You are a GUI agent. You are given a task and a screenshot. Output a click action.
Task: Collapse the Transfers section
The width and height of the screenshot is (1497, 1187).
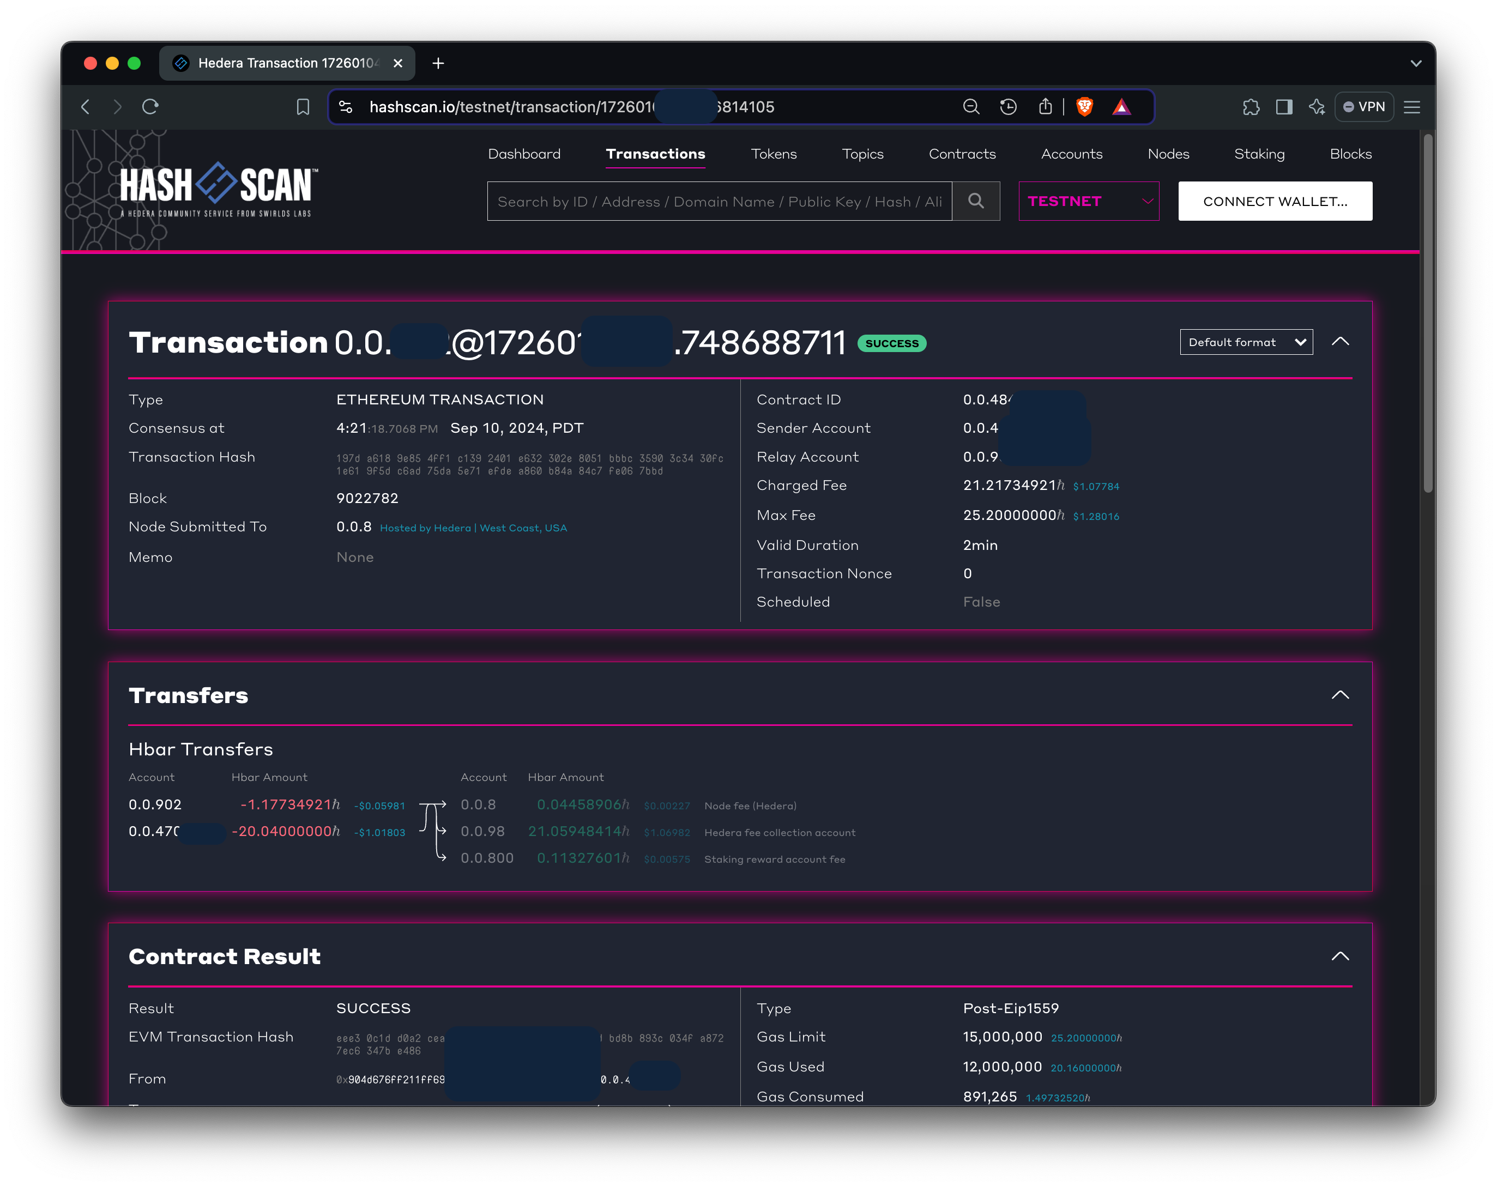click(x=1340, y=695)
